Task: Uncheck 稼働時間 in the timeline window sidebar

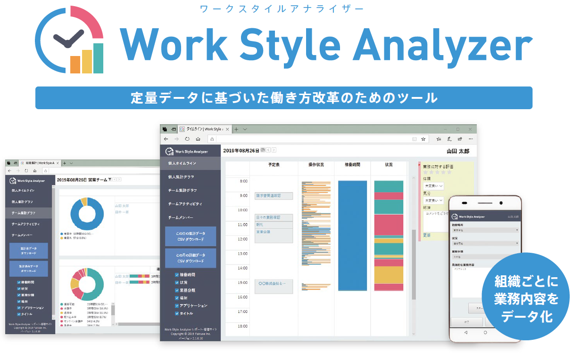Action: tap(177, 274)
